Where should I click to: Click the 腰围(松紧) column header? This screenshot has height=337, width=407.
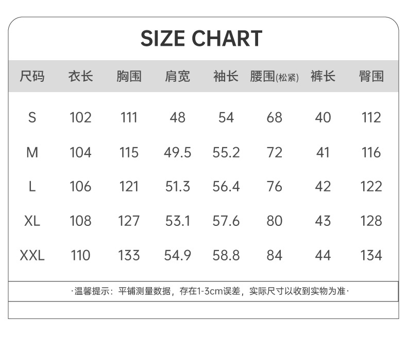coord(274,77)
